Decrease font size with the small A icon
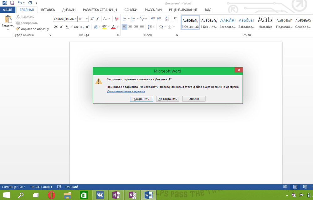 98,19
